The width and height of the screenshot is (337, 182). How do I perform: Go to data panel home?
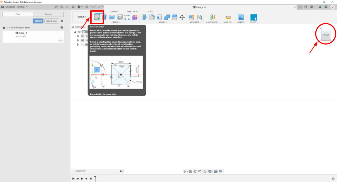point(4,28)
